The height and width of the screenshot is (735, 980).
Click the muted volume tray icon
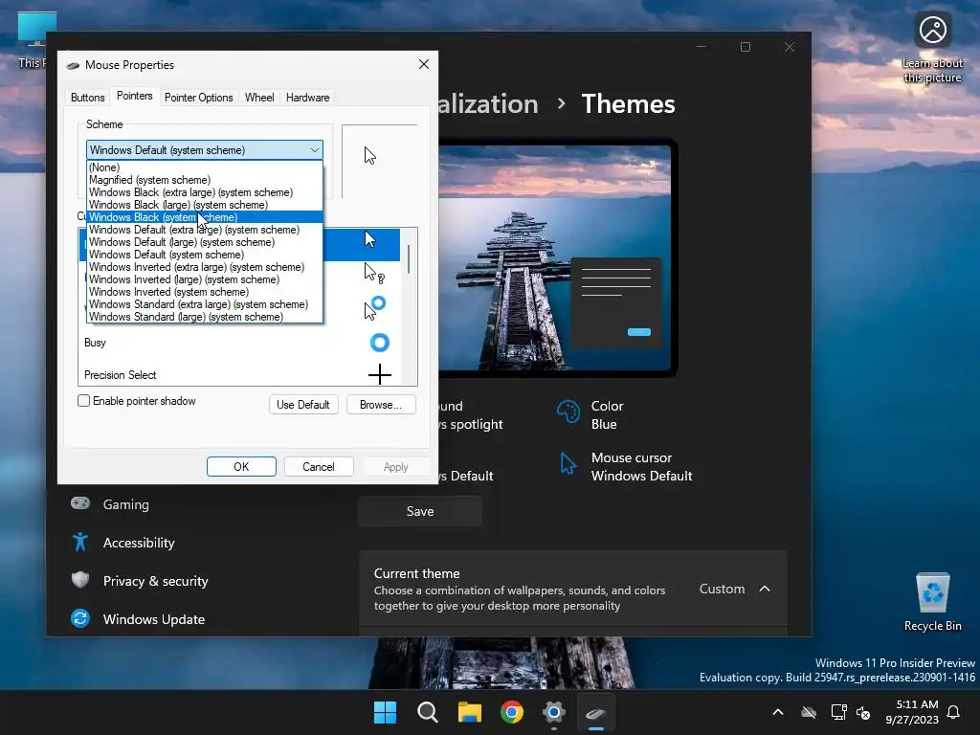point(863,712)
